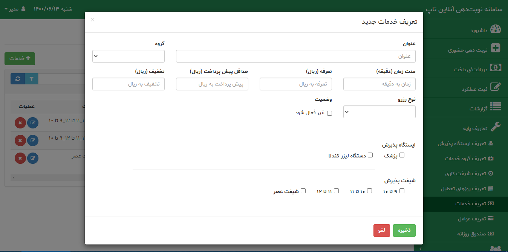
Task: Check the پزشک reception station checkbox
Action: [x=402, y=155]
